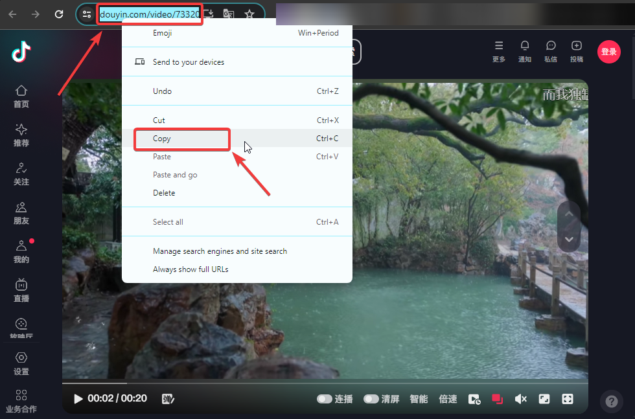Bookmark this page with star icon
The image size is (635, 419).
pyautogui.click(x=249, y=14)
